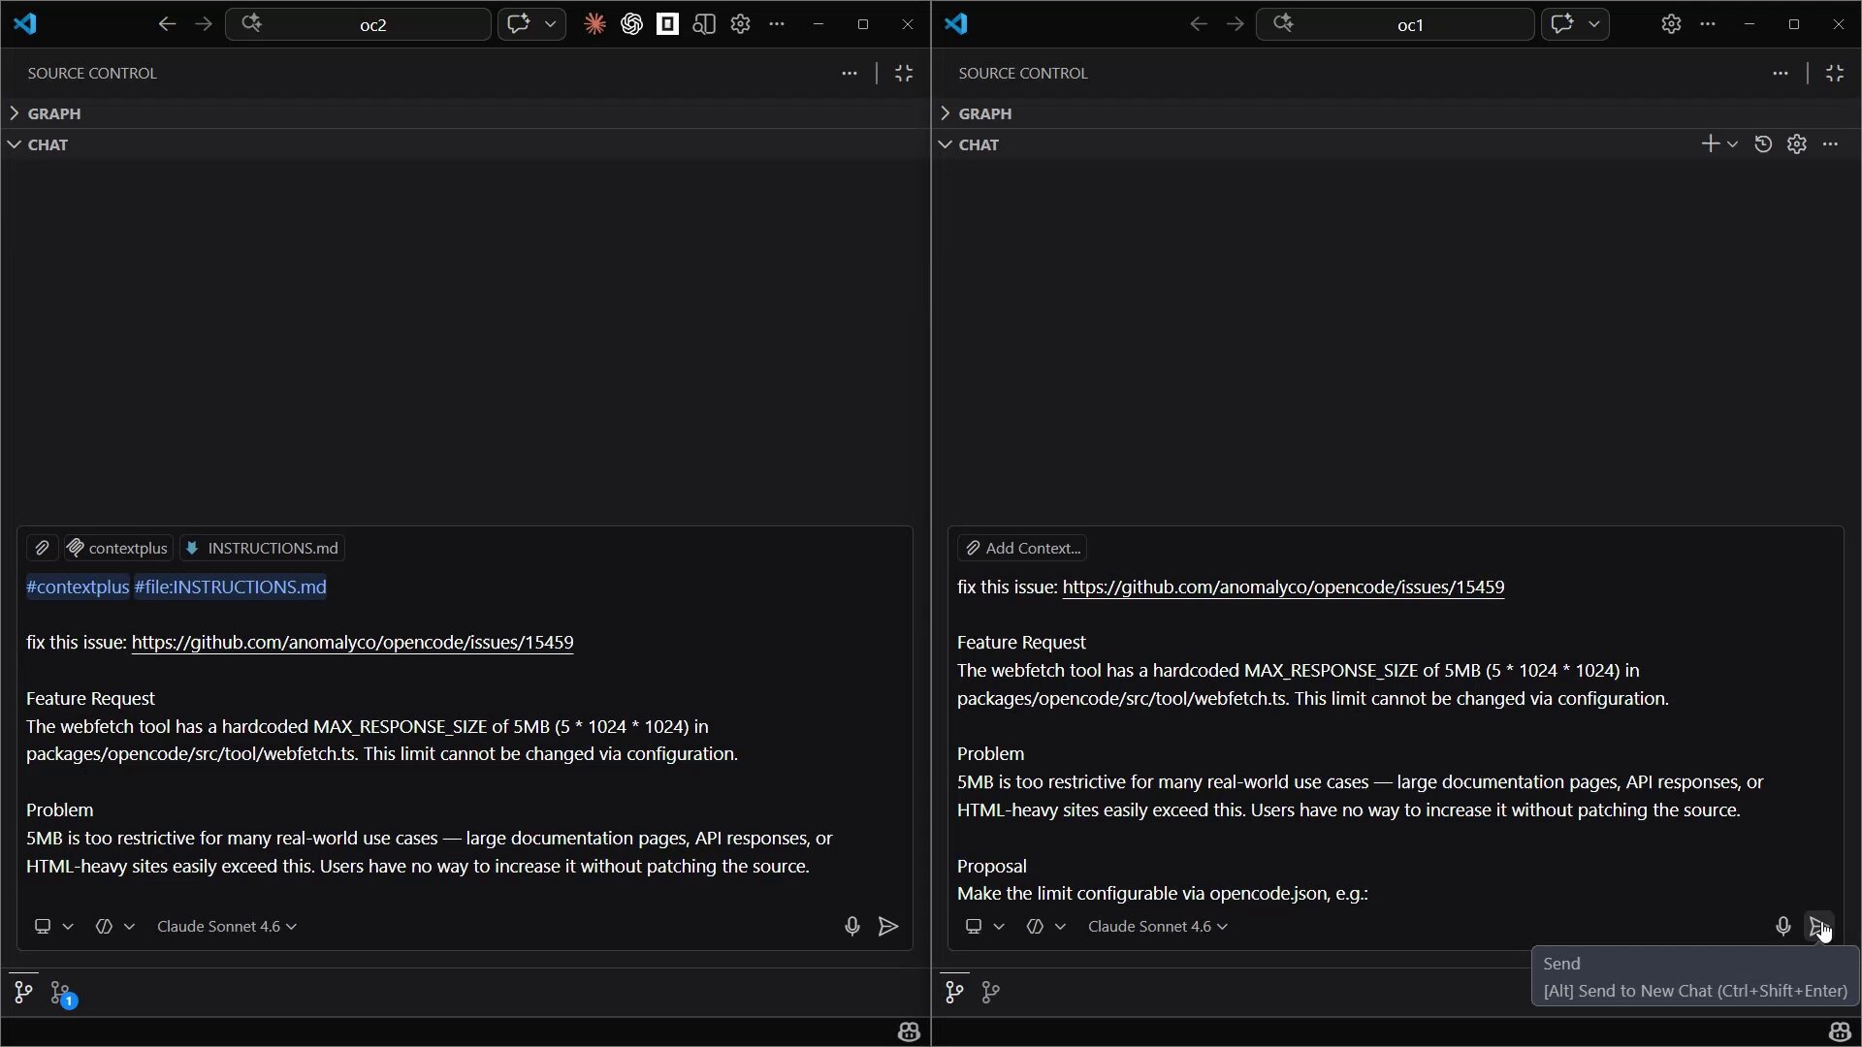Toggle the maximized panel size in oc2

tap(904, 74)
